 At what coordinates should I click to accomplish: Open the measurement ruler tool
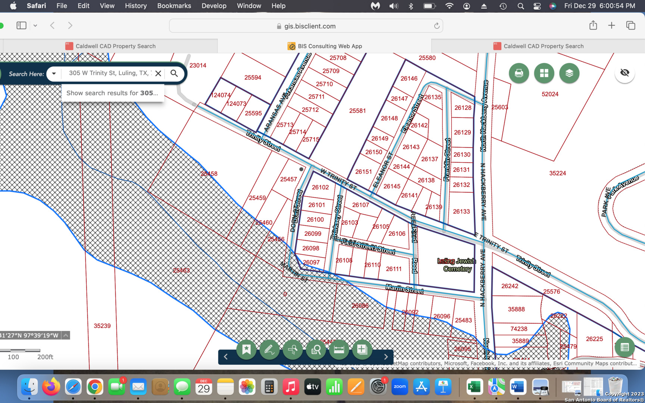[x=339, y=350]
